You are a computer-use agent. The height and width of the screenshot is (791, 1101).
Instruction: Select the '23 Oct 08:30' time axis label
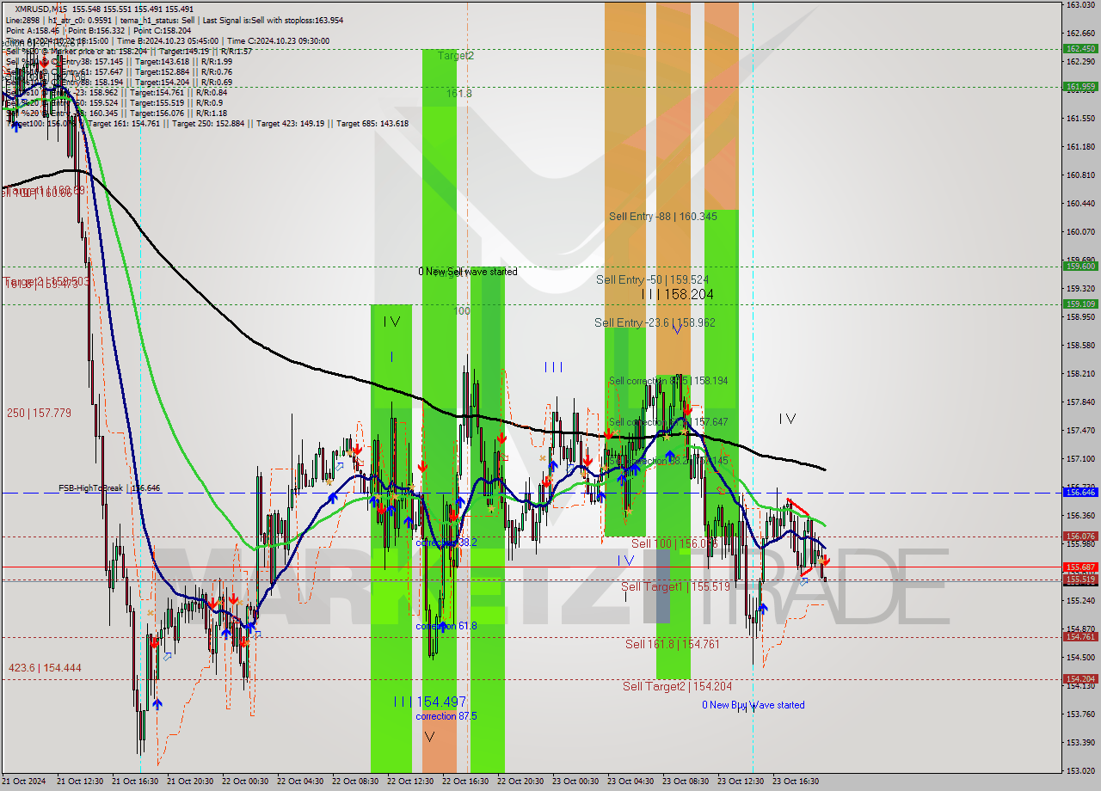pos(686,782)
